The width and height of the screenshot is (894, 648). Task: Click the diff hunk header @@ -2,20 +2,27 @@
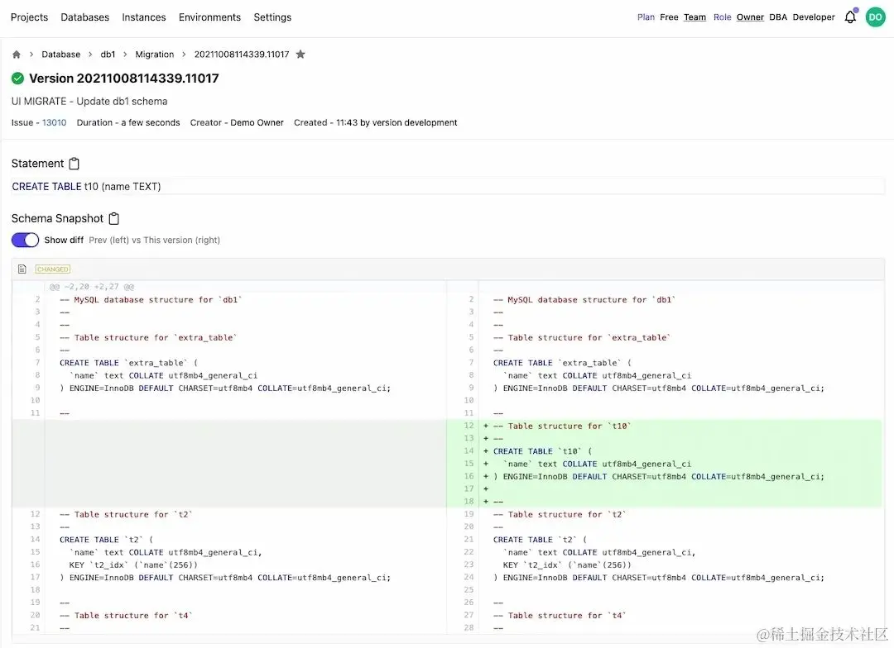click(x=92, y=287)
